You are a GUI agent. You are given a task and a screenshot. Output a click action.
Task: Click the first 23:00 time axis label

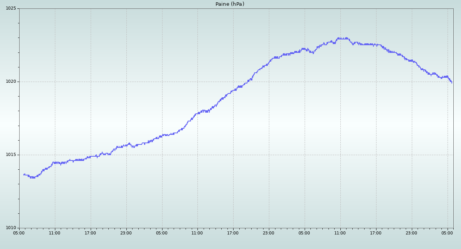coord(126,233)
